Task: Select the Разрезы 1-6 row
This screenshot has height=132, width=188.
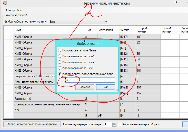Action: click(x=49, y=99)
